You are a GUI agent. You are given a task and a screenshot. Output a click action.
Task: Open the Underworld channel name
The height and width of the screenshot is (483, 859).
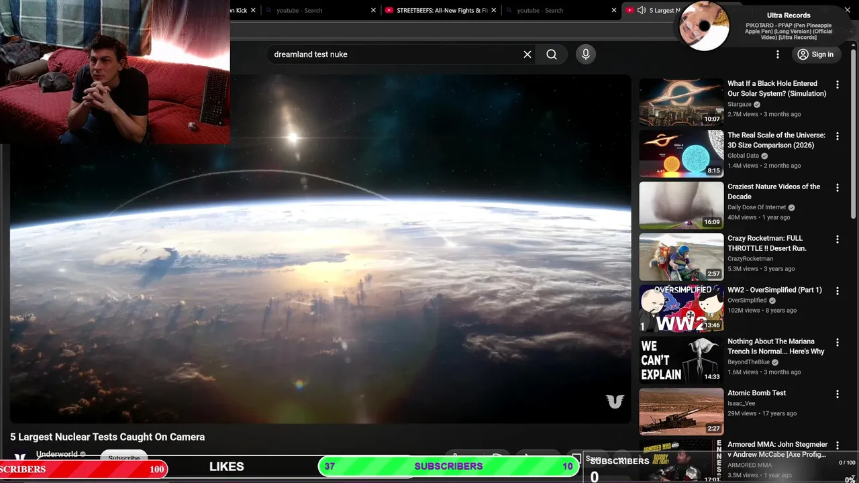pos(57,454)
